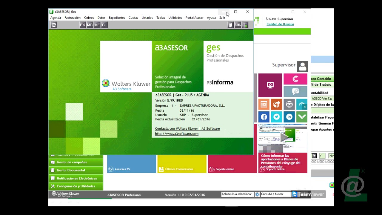
Task: Open the Ayuda menu
Action: (x=211, y=18)
